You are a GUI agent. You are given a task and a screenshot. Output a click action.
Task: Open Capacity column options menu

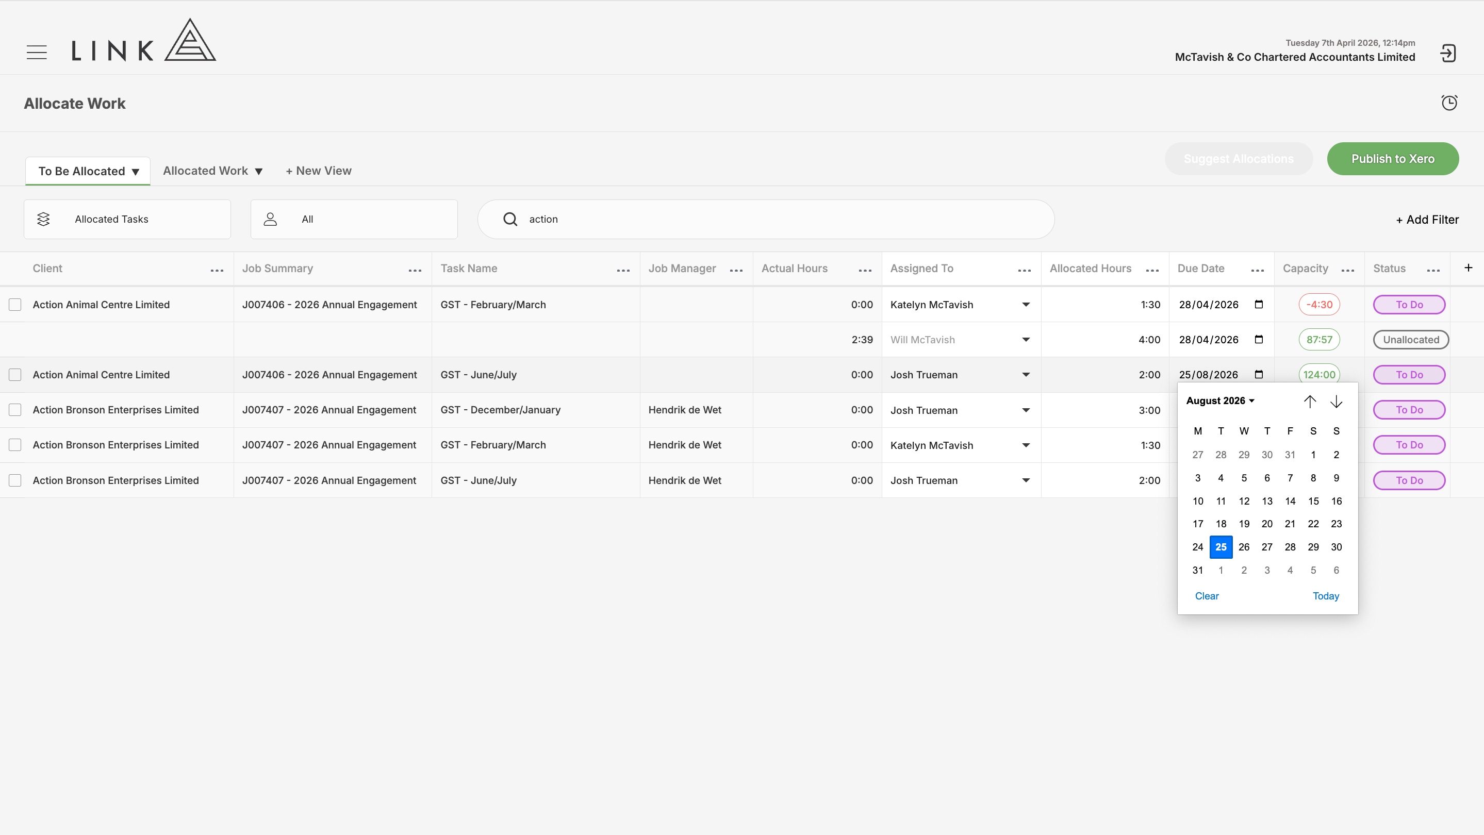click(x=1348, y=270)
